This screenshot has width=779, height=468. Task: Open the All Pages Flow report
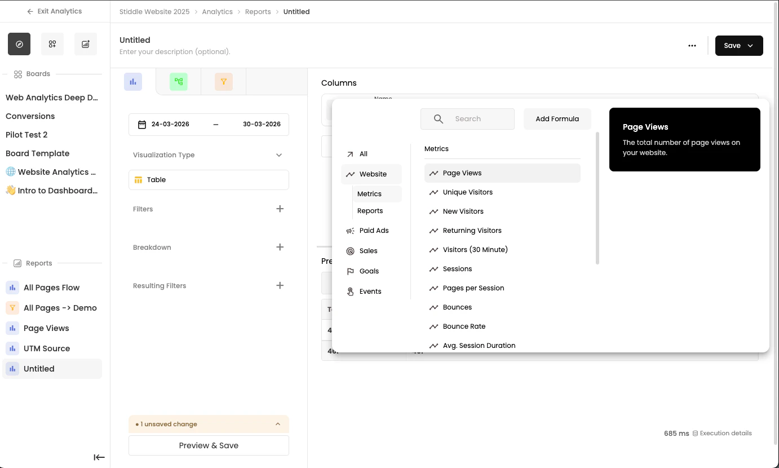click(52, 288)
